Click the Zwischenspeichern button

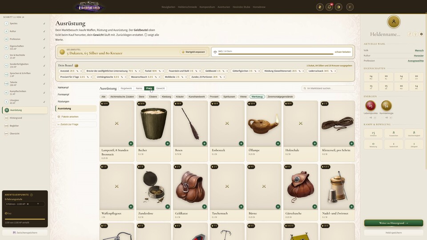coord(25,232)
